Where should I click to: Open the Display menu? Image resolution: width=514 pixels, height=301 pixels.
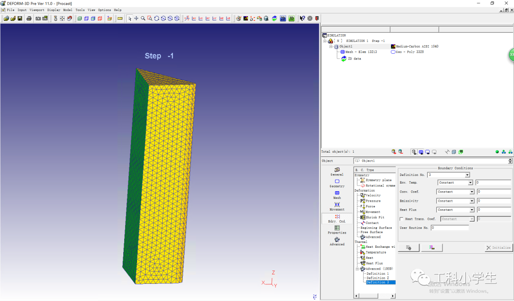[54, 10]
